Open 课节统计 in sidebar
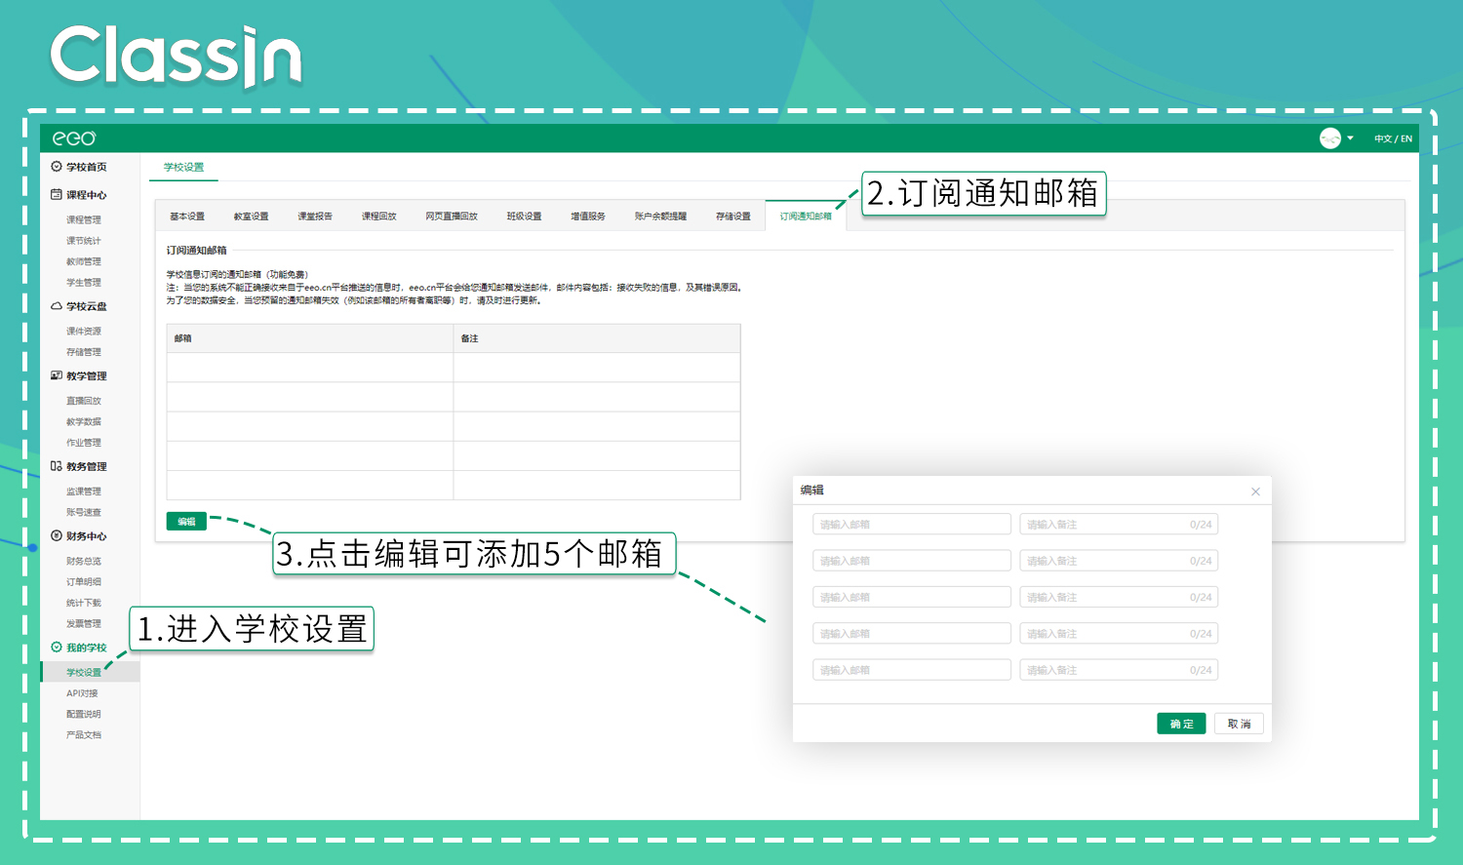Image resolution: width=1463 pixels, height=865 pixels. point(84,241)
